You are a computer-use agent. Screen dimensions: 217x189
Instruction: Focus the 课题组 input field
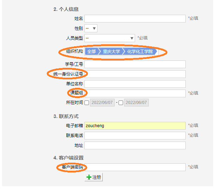[x=135, y=93]
